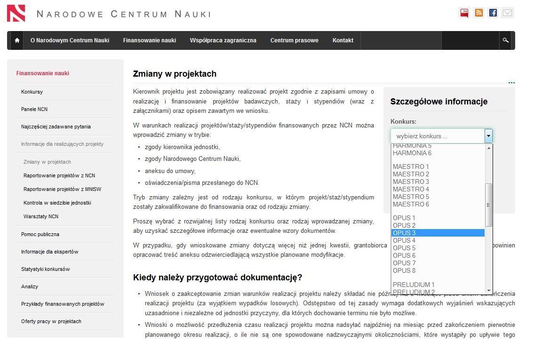This screenshot has width=542, height=341.
Task: Select OPUS 1 option
Action: point(438,218)
